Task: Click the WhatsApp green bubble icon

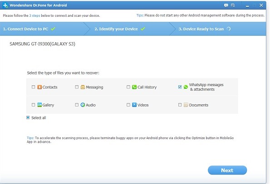Action: click(186, 87)
